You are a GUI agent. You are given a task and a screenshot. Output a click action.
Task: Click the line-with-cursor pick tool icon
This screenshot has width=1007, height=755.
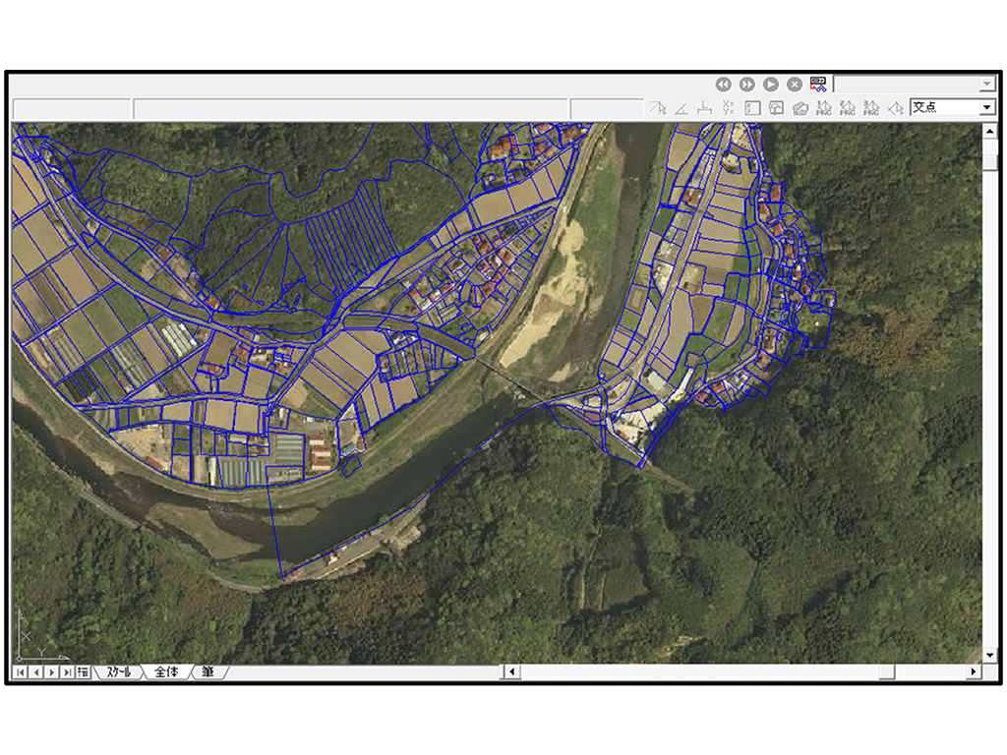click(657, 108)
